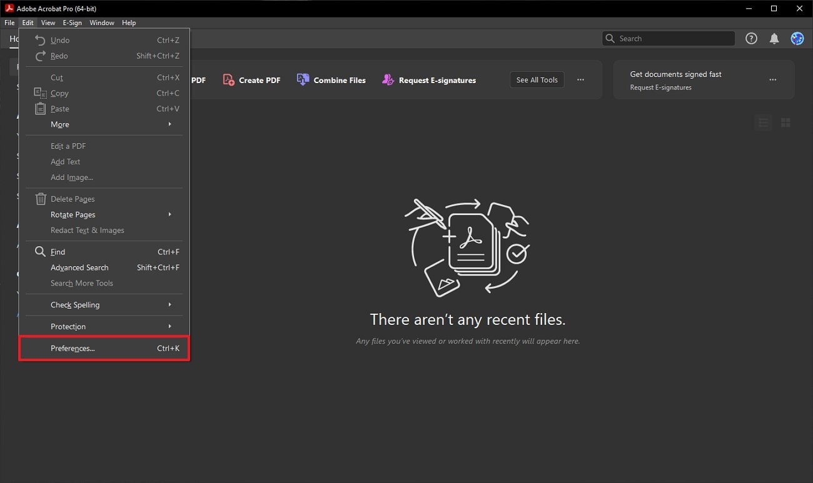Select Redact Text & Images entry
Image resolution: width=813 pixels, height=483 pixels.
104,230
